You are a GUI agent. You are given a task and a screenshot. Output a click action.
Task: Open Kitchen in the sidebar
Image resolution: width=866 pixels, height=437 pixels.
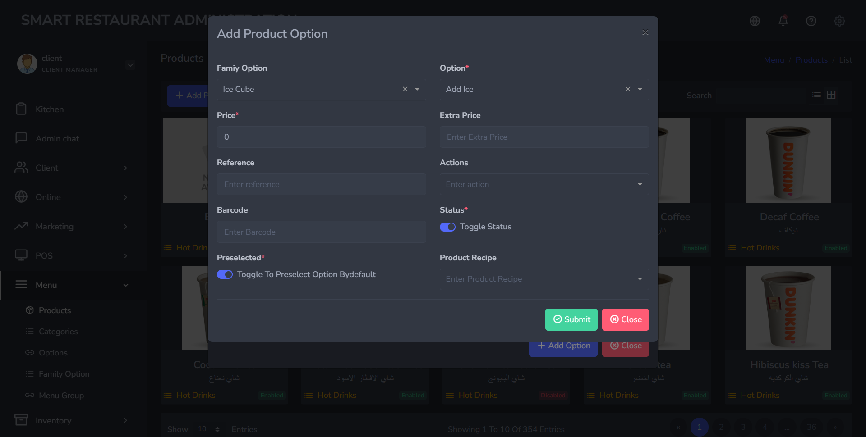click(x=73, y=109)
